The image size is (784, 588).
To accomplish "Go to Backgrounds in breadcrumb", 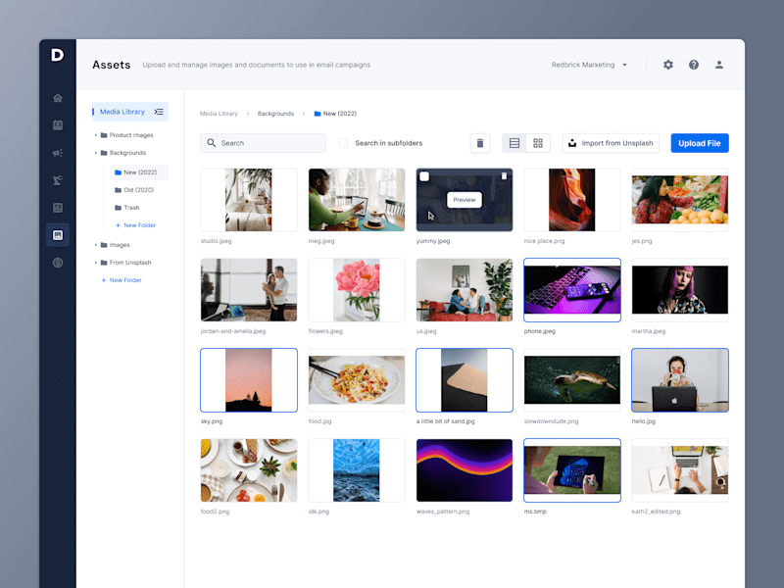I will tap(275, 114).
